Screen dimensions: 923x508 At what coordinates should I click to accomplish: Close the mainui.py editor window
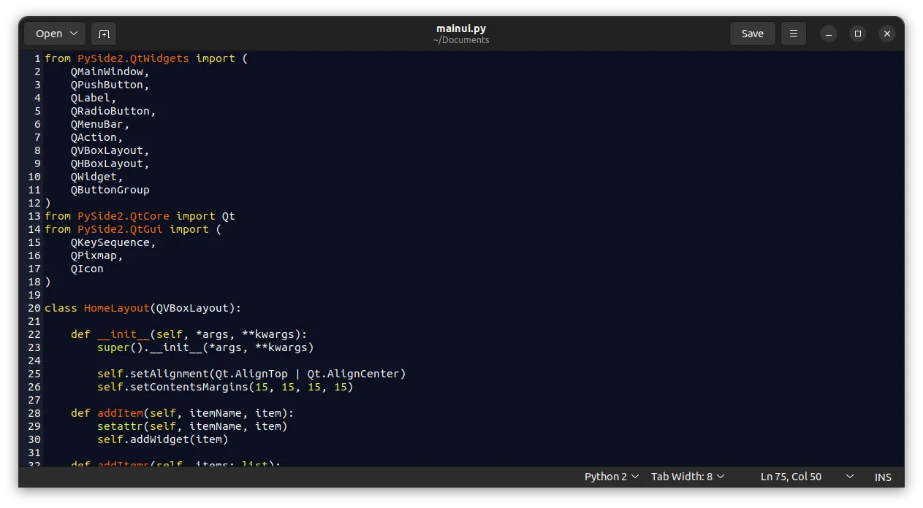pyautogui.click(x=886, y=34)
